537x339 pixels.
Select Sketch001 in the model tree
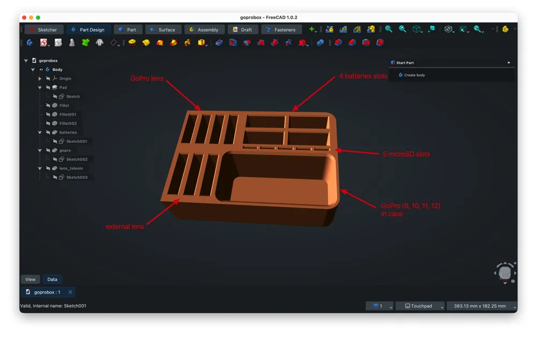(x=76, y=141)
